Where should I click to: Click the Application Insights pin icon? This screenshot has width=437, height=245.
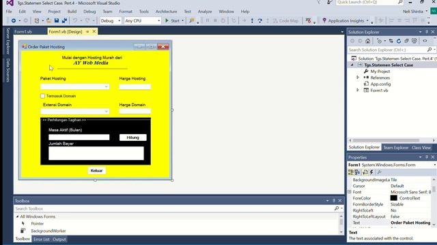[x=324, y=20]
